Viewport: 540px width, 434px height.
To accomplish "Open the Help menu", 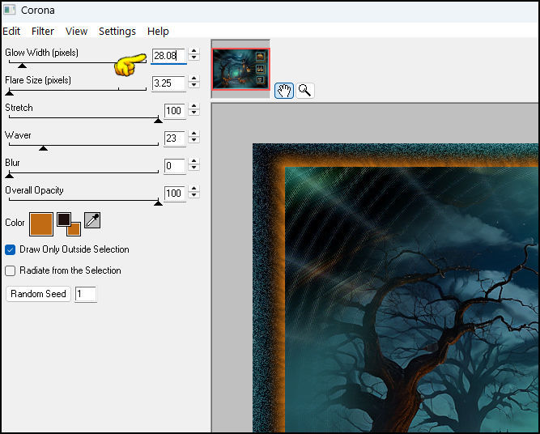I will 158,31.
